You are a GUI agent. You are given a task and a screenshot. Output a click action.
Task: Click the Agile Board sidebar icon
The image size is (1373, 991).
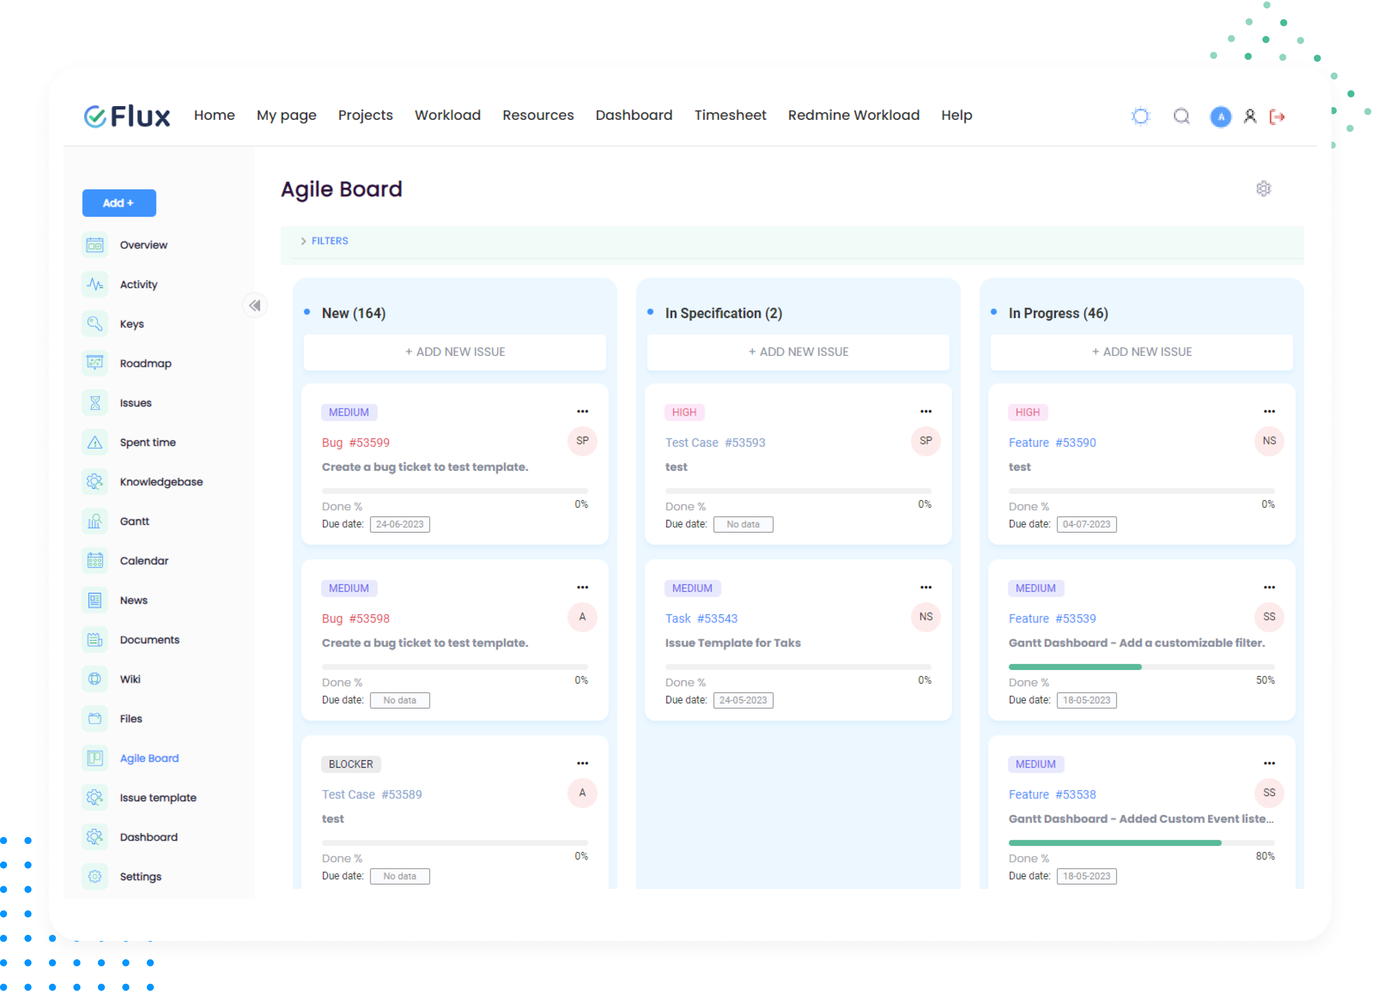tap(95, 758)
